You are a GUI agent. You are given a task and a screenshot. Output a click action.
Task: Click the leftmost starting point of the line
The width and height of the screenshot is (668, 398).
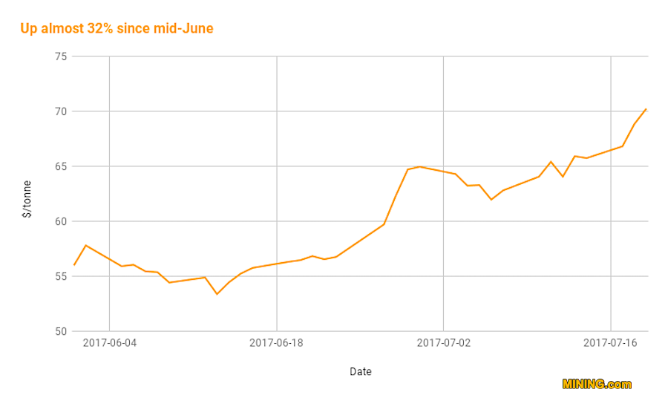tap(74, 265)
